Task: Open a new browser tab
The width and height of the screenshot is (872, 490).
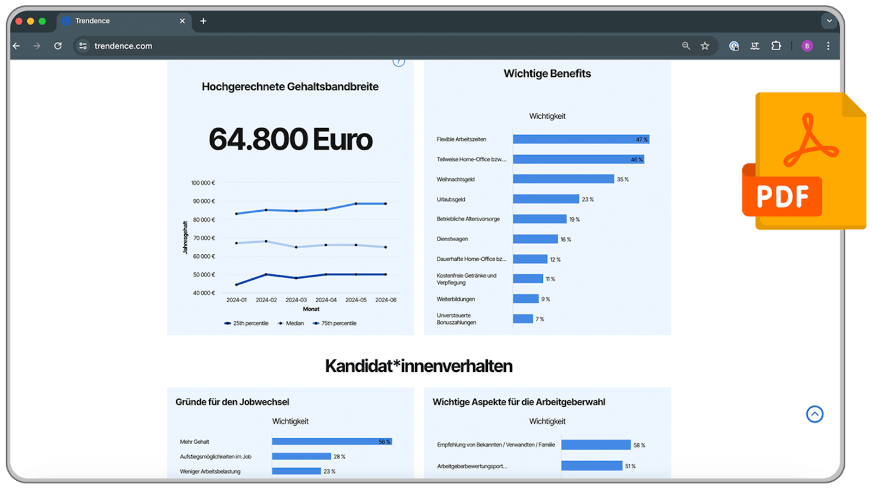Action: pos(203,21)
